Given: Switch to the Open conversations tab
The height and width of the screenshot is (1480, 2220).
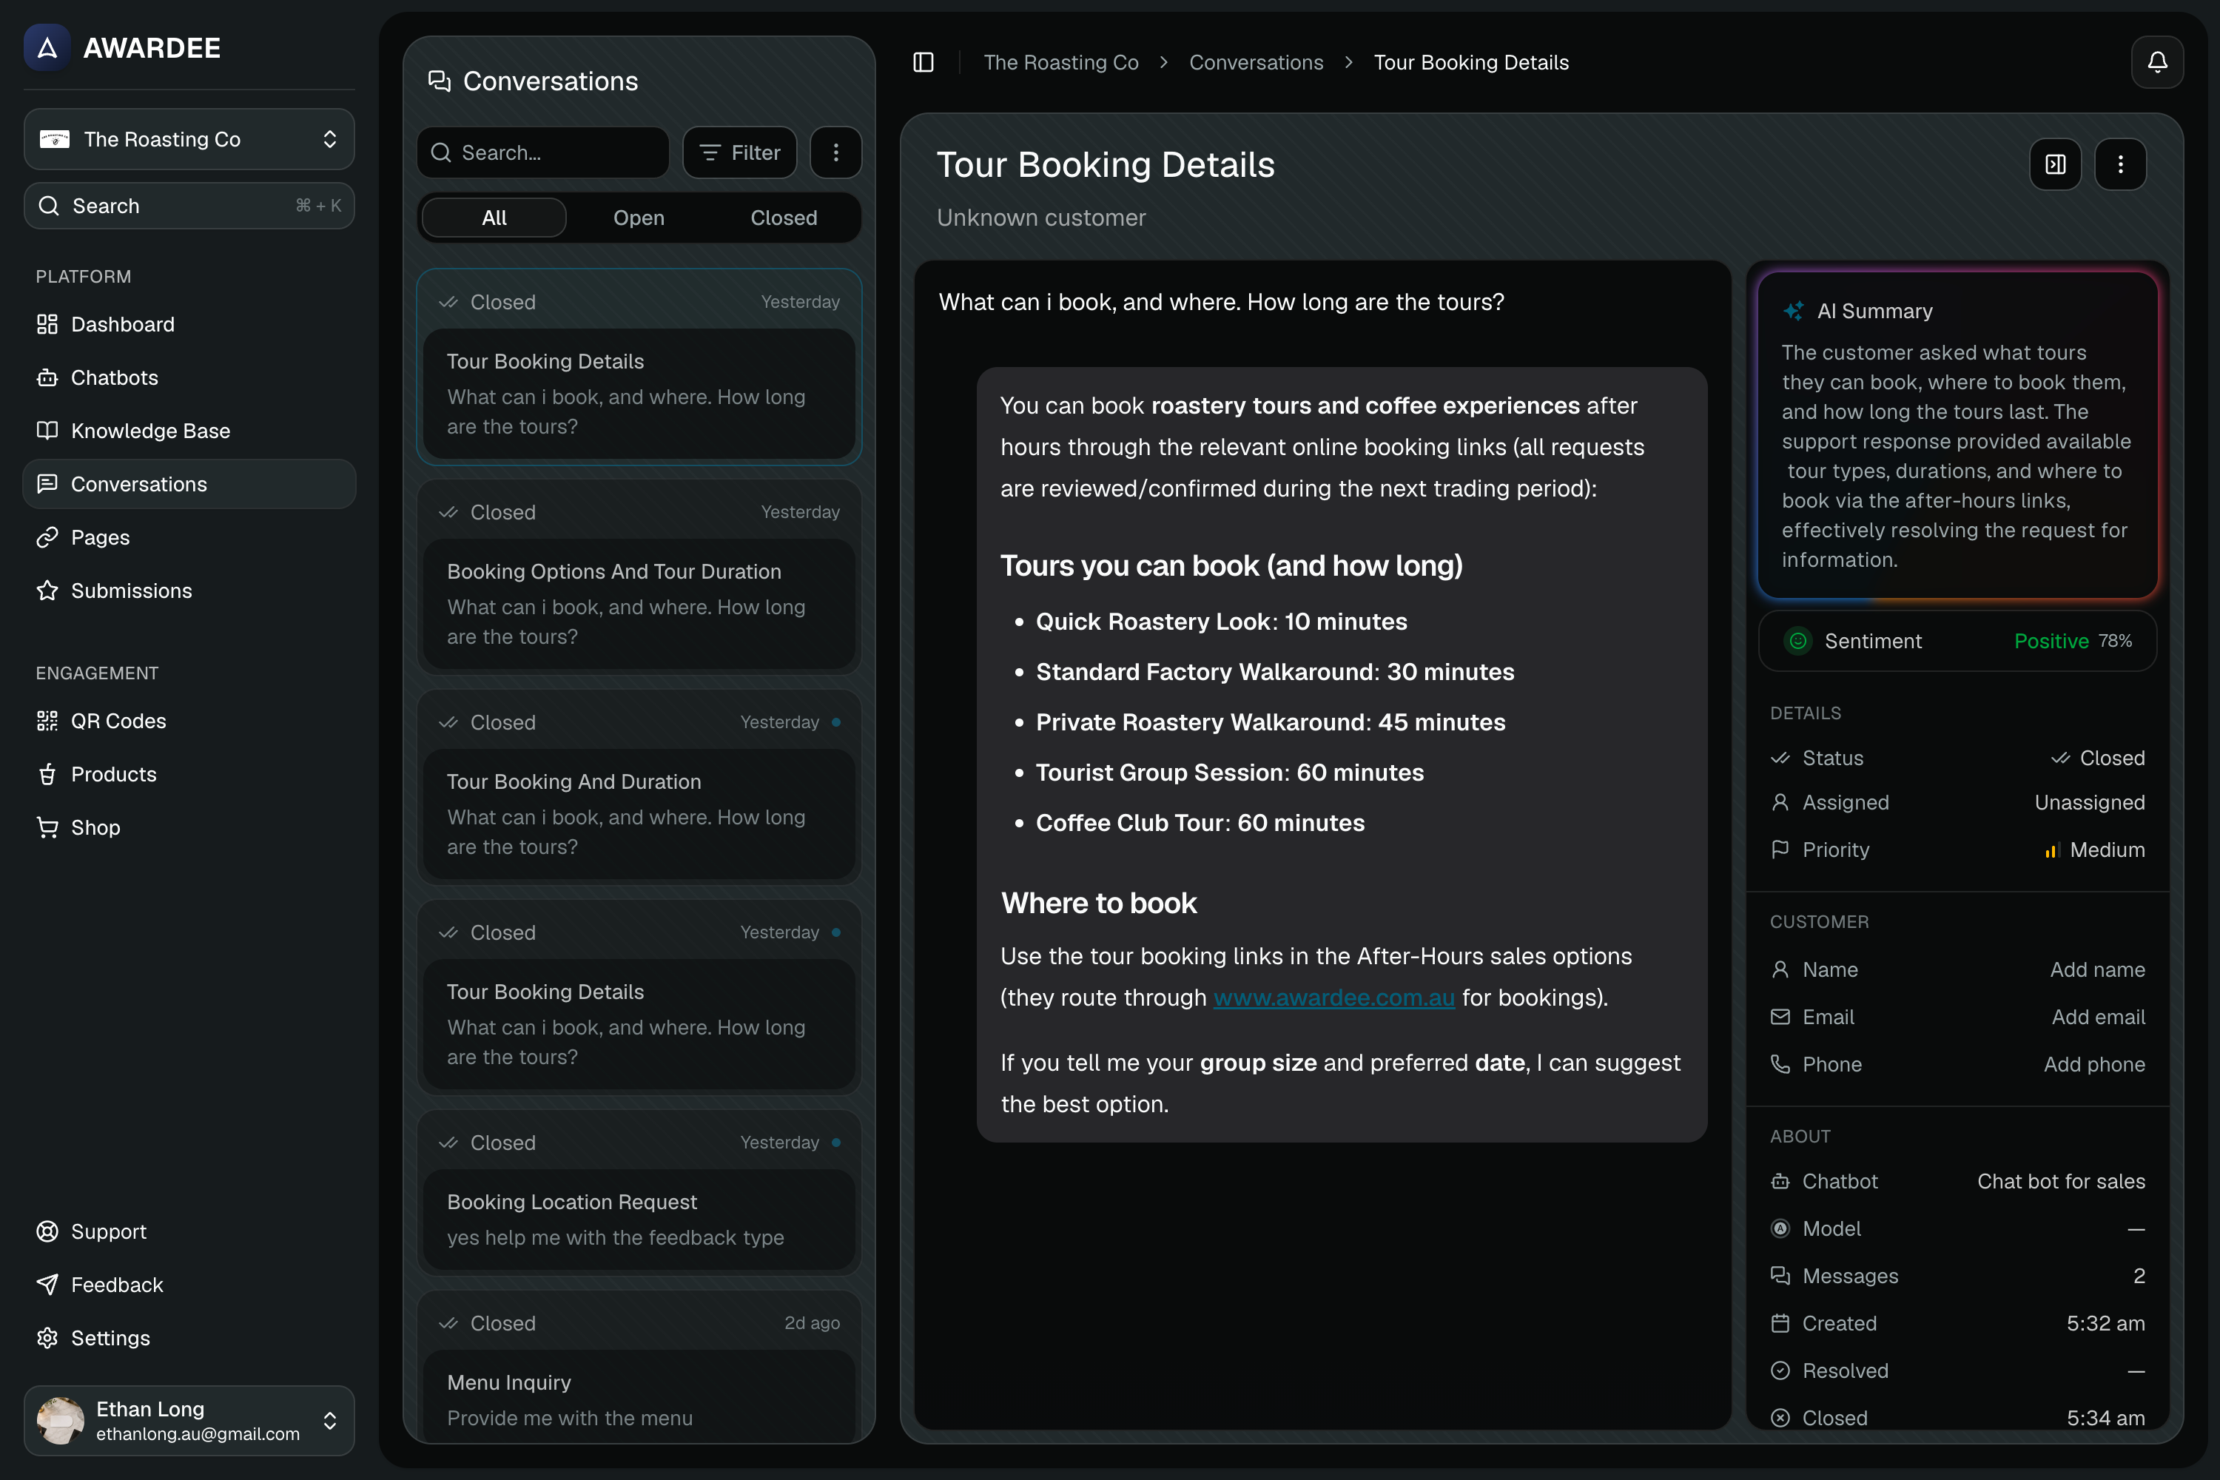Looking at the screenshot, I should (639, 218).
